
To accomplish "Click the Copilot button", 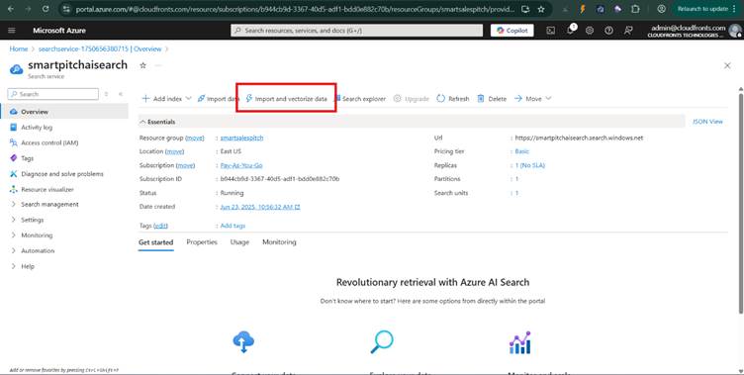I will click(x=511, y=31).
